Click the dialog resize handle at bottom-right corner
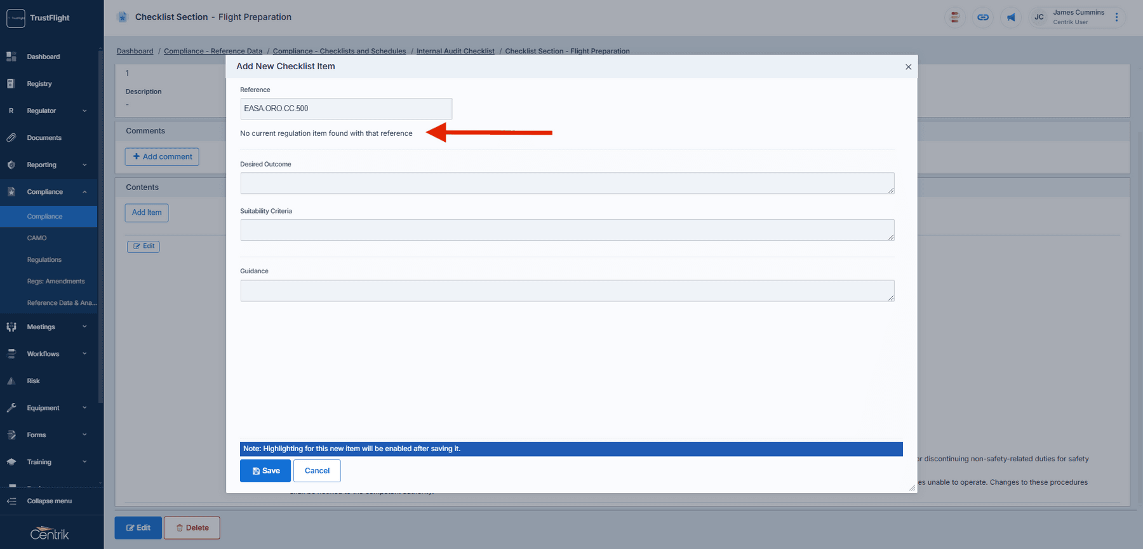This screenshot has width=1143, height=549. pyautogui.click(x=912, y=488)
